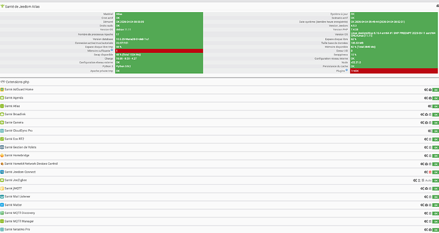
Task: Open CloudSync Pro configuration gears icon
Action: (x=429, y=131)
